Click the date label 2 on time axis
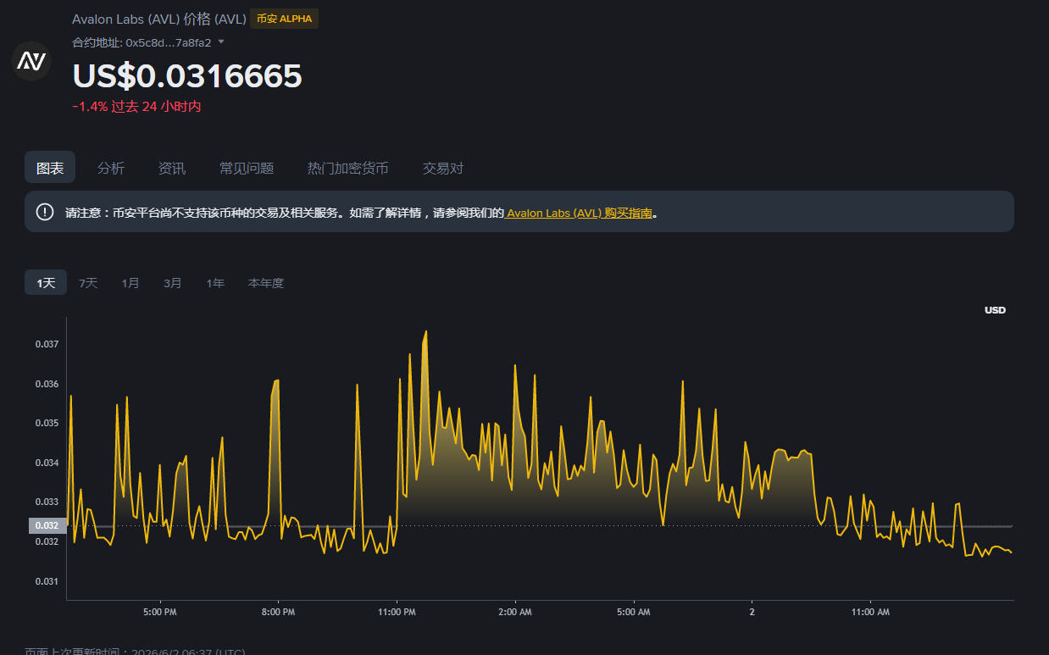Viewport: 1049px width, 655px height. pos(752,612)
